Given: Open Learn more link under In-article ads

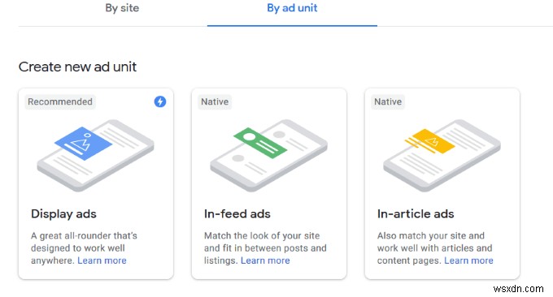Looking at the screenshot, I should (x=468, y=260).
